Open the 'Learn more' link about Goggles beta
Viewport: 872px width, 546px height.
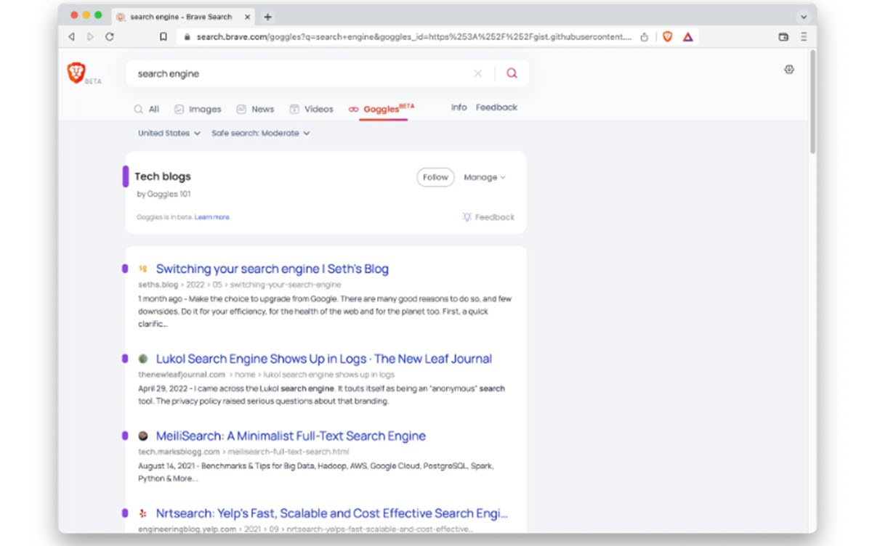coord(212,217)
